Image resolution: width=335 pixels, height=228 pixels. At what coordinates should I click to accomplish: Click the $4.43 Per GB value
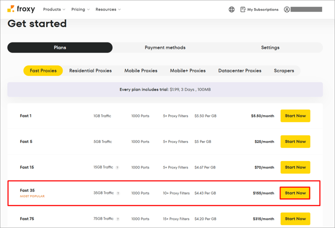tap(205, 193)
